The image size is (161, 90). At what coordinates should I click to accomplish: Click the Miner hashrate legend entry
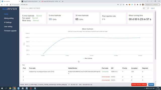pos(88,58)
